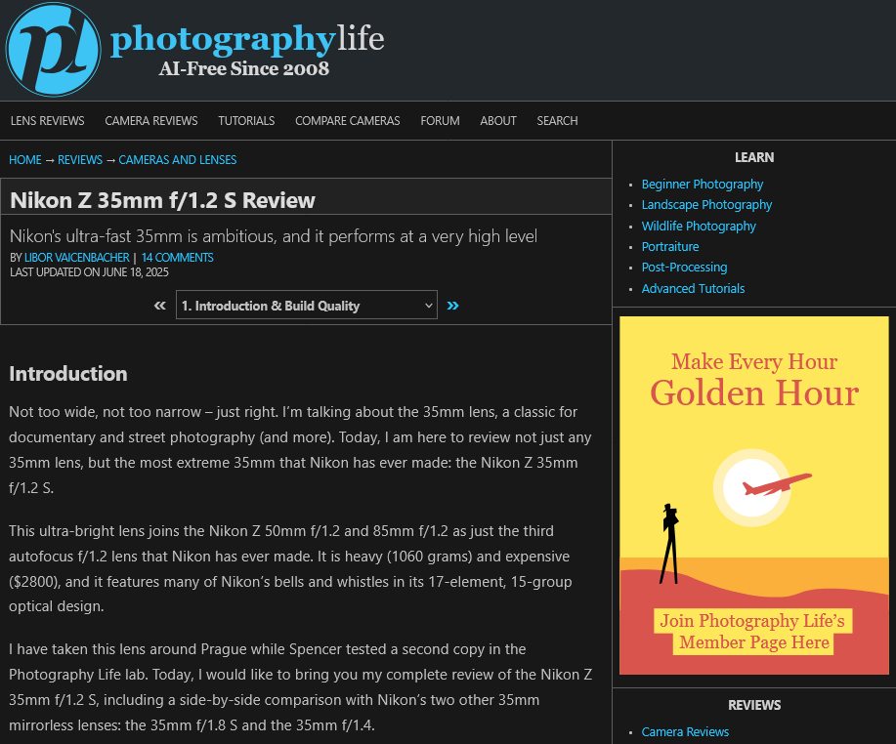The height and width of the screenshot is (744, 896).
Task: Click the 'REVIEWS' sidebar heading
Action: point(754,705)
